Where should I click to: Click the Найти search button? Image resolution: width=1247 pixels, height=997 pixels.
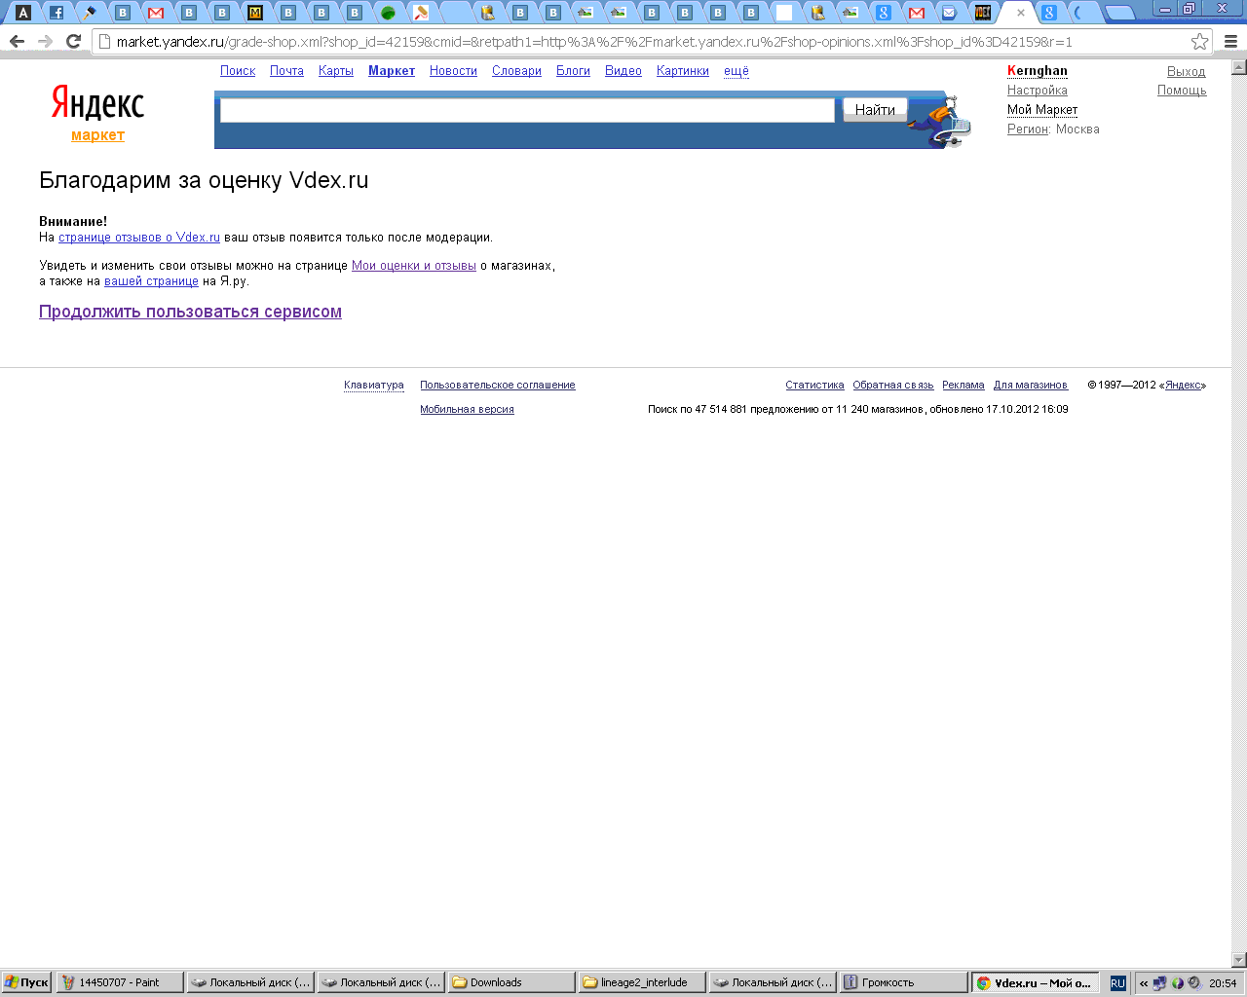point(875,110)
